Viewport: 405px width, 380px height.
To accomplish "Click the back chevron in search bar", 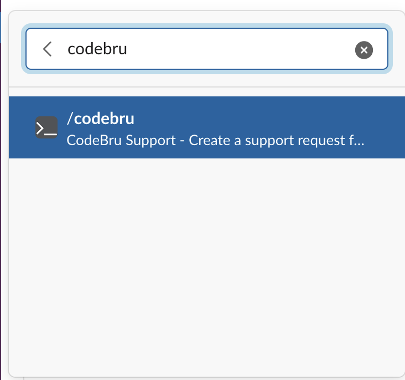I will tap(48, 49).
